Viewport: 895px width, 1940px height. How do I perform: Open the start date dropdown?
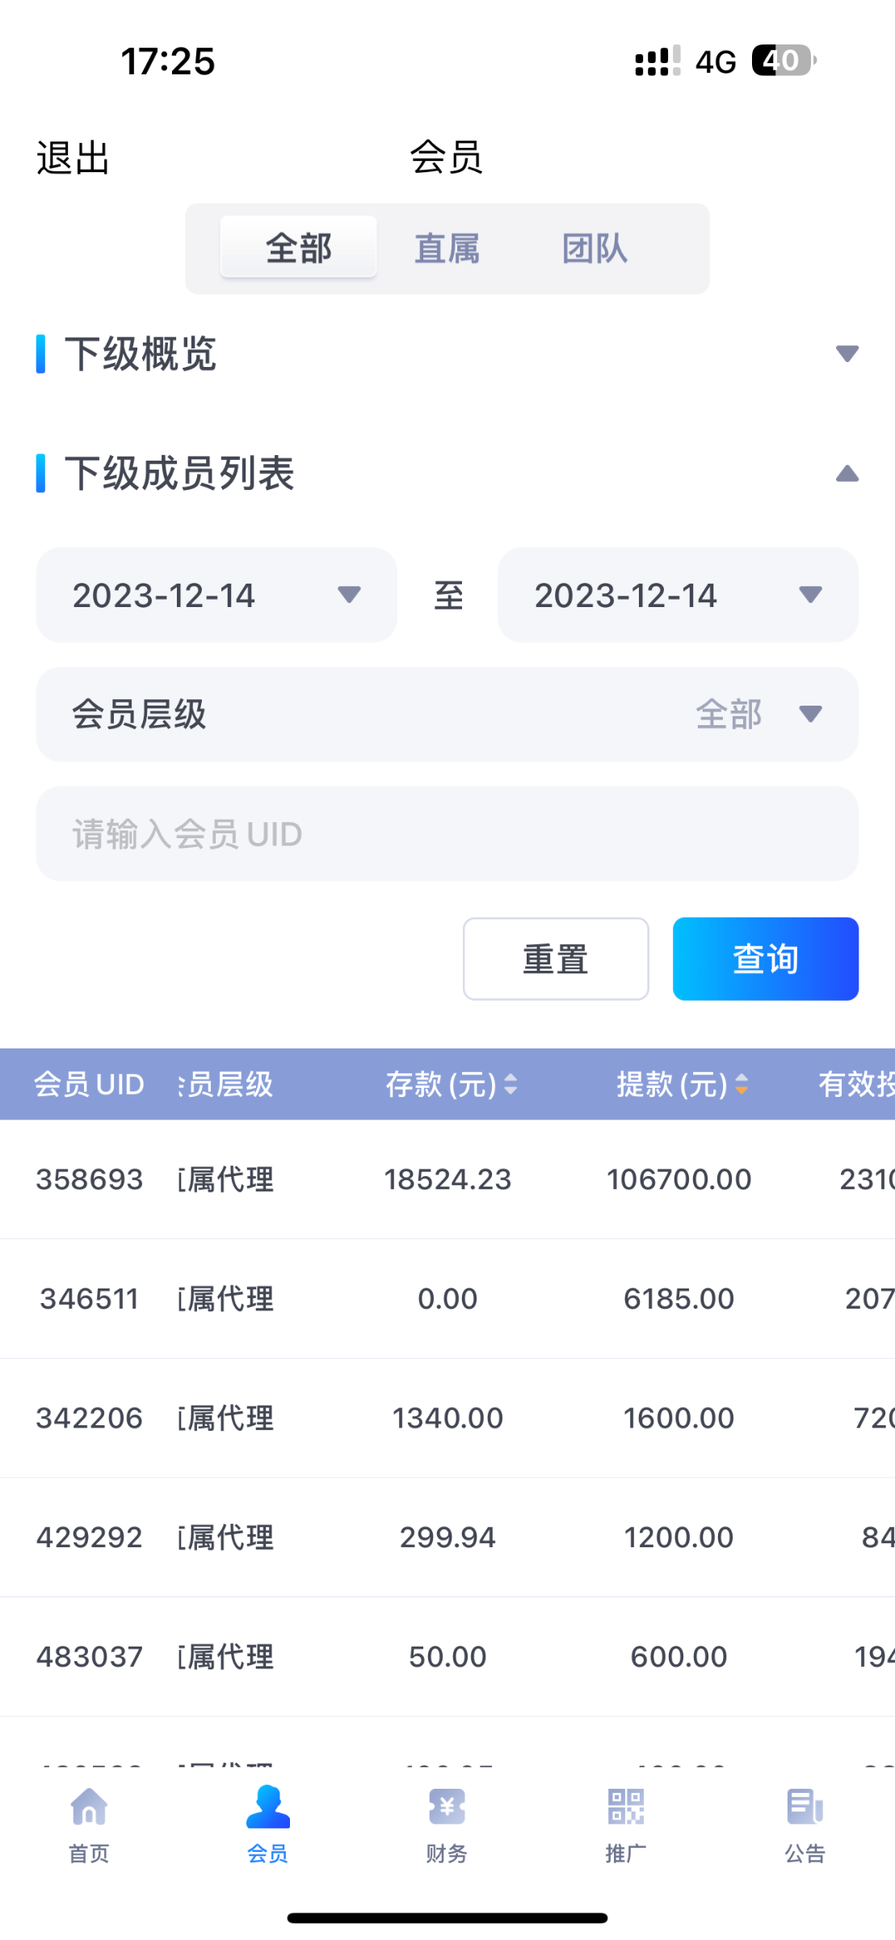pyautogui.click(x=216, y=595)
